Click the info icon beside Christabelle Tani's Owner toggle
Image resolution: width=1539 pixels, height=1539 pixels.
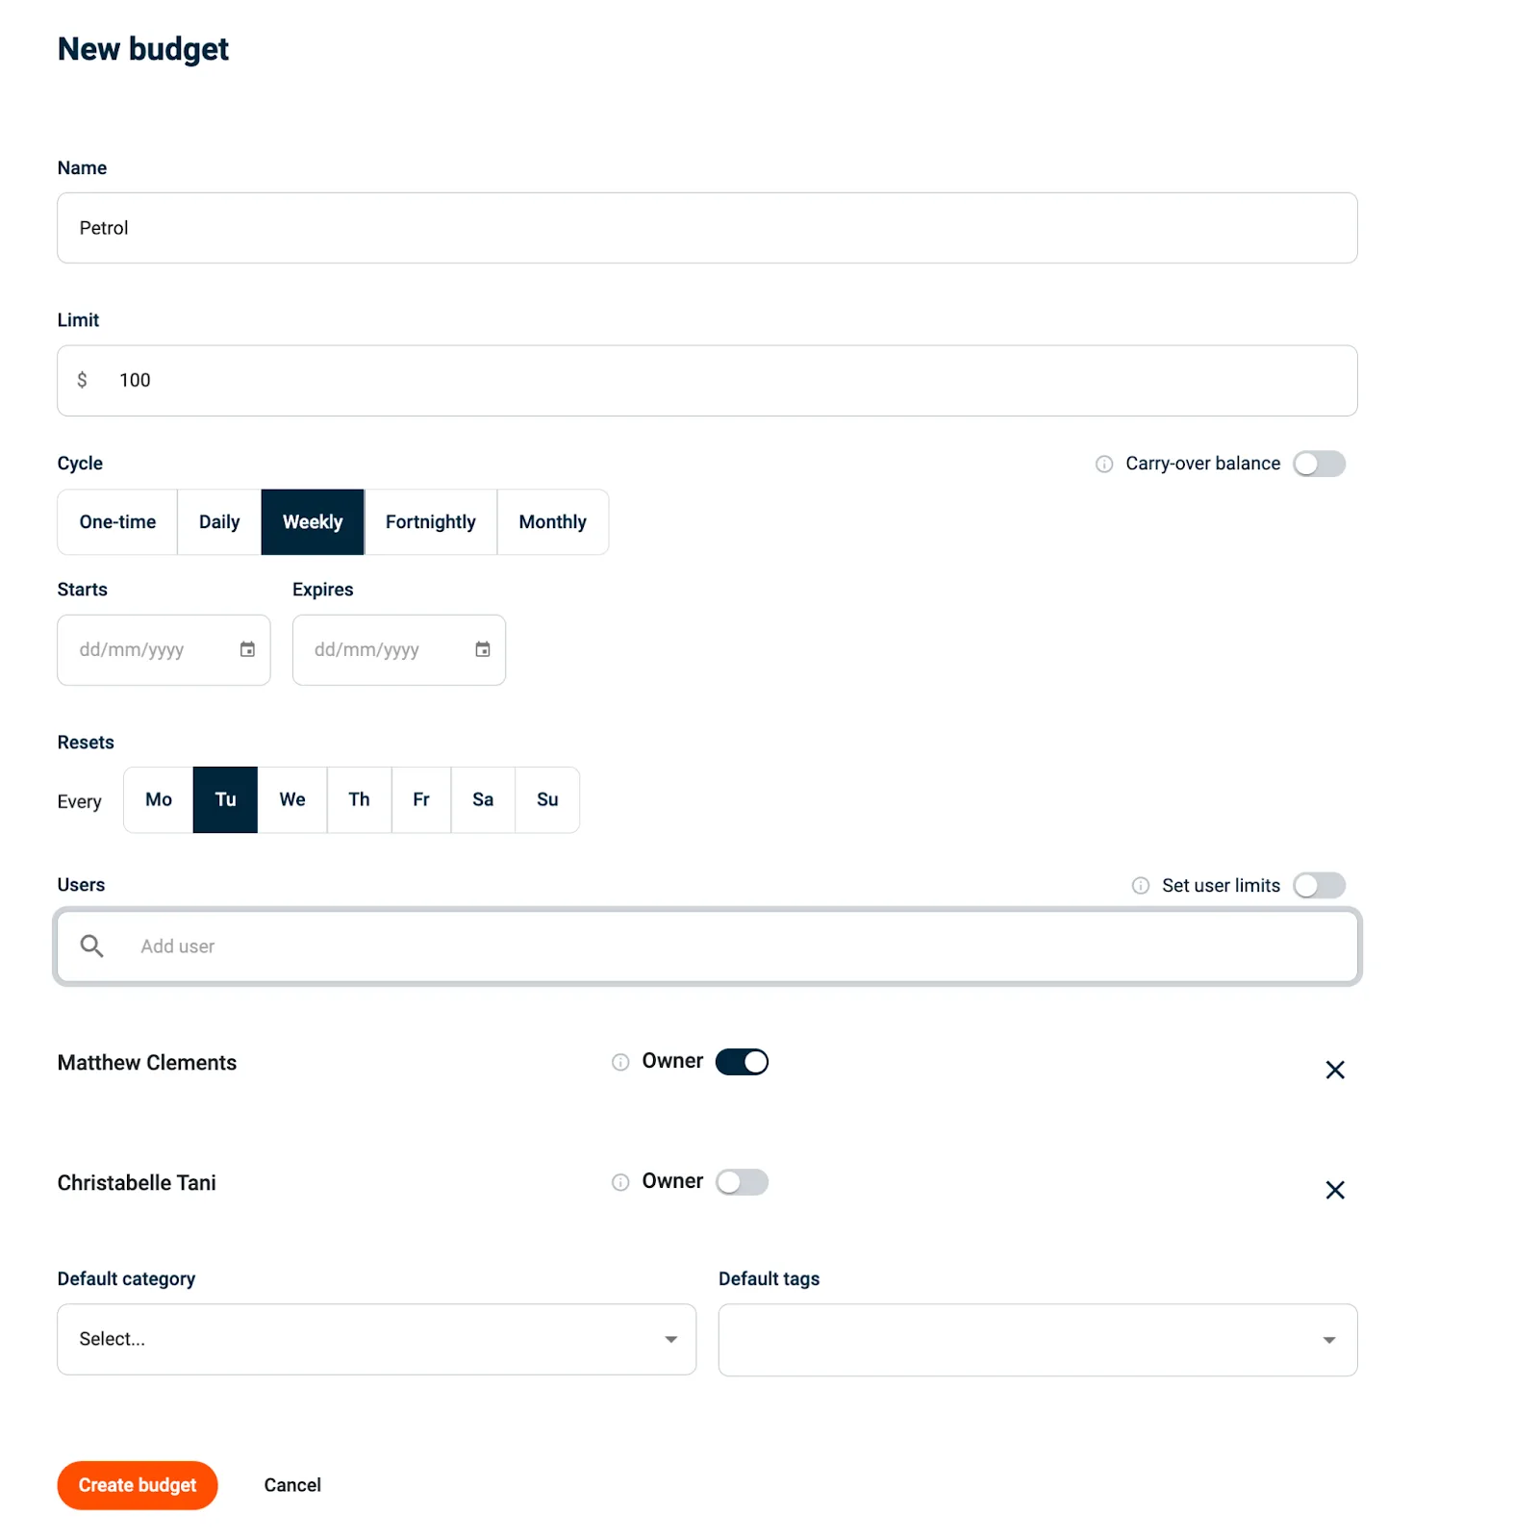click(x=619, y=1181)
